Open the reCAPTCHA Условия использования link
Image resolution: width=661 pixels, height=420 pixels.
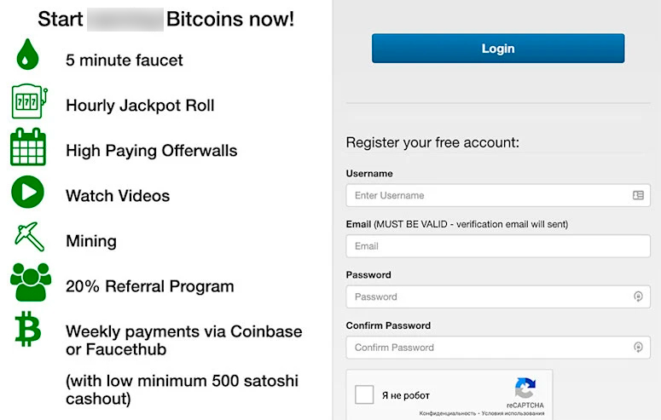[513, 414]
